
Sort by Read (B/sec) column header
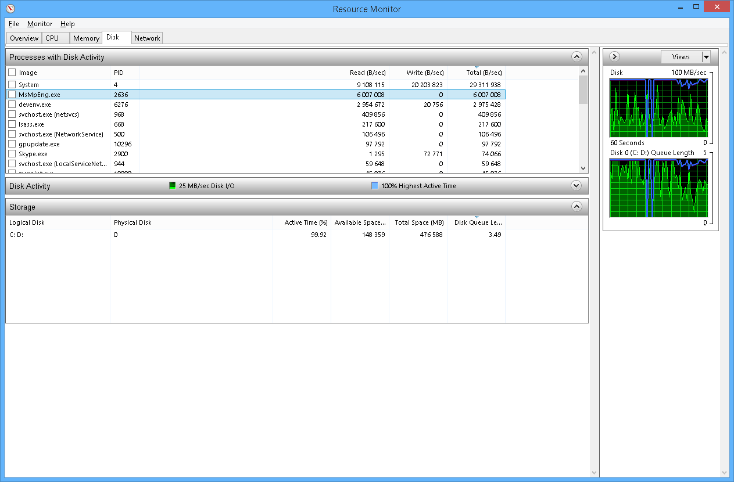(367, 73)
